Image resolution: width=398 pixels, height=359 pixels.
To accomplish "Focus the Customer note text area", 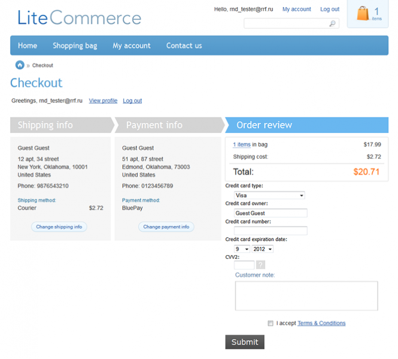I will coord(306,295).
